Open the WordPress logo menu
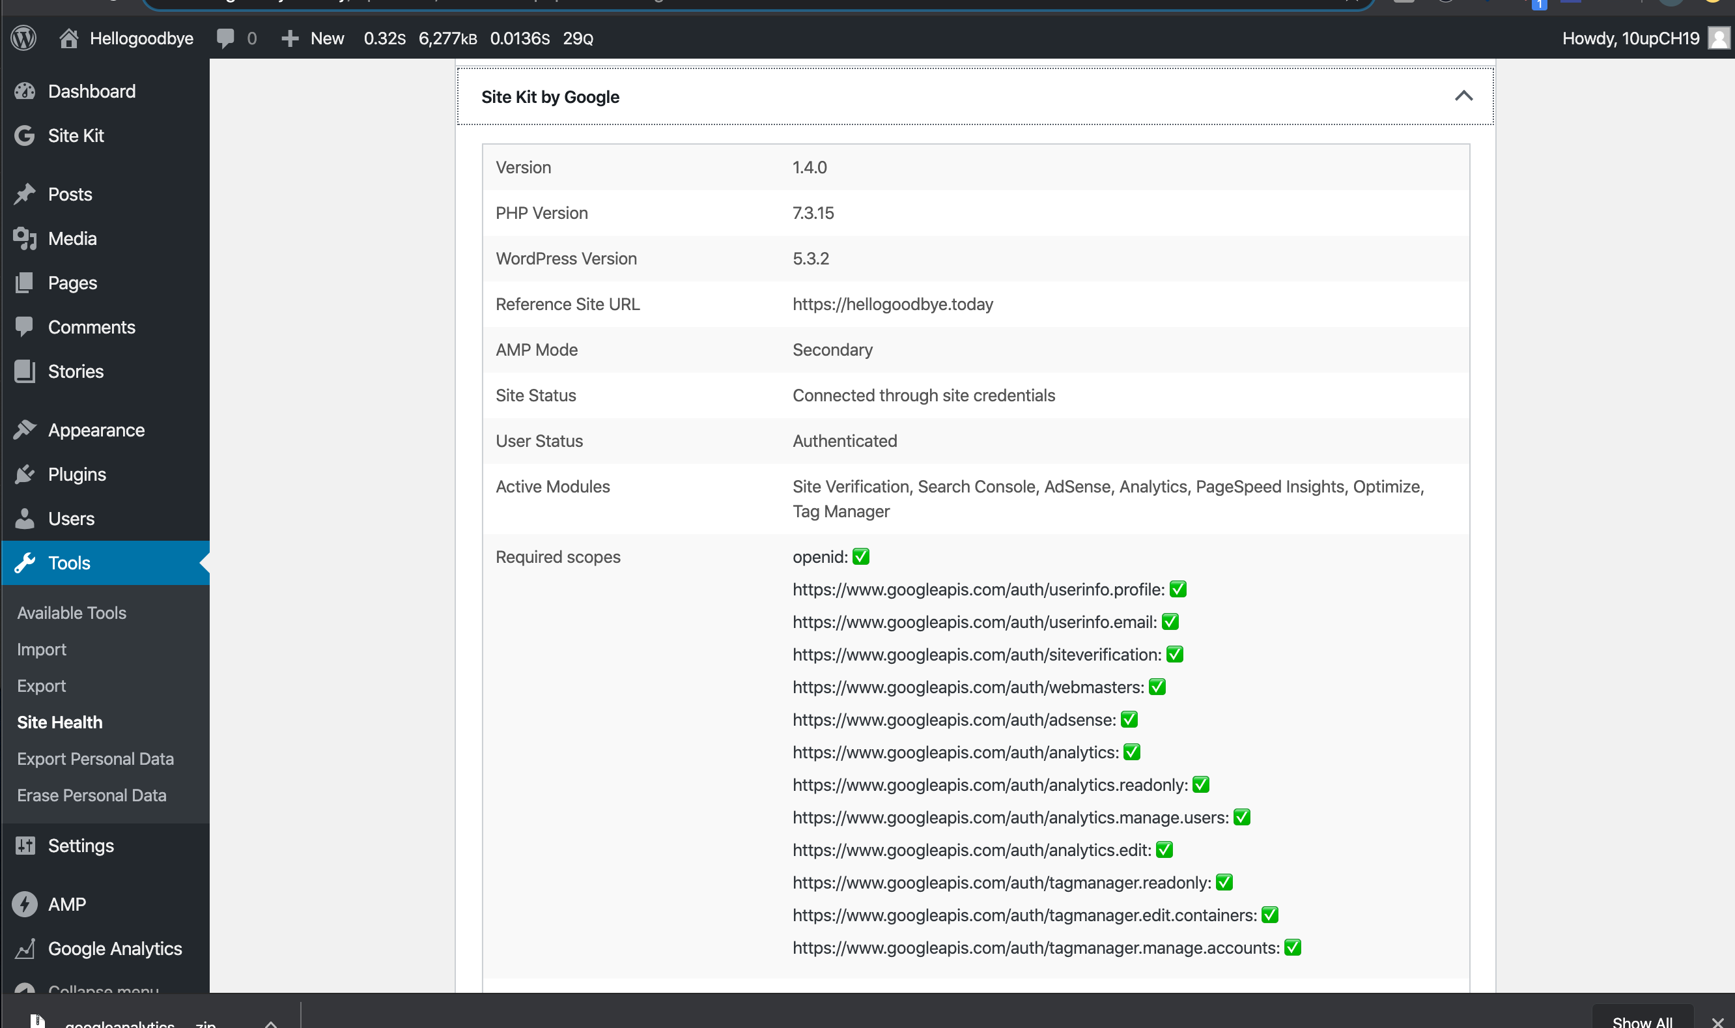Viewport: 1735px width, 1028px height. [x=23, y=38]
